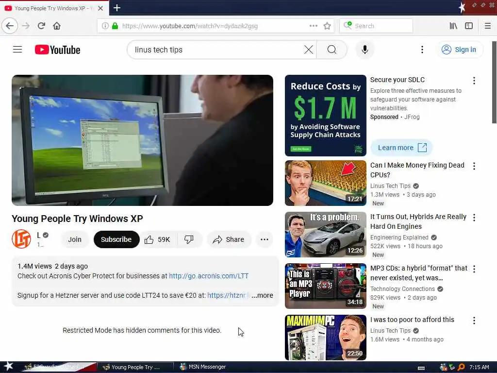Open options for Fixing Dead CPUs video
The height and width of the screenshot is (373, 497).
tap(474, 166)
